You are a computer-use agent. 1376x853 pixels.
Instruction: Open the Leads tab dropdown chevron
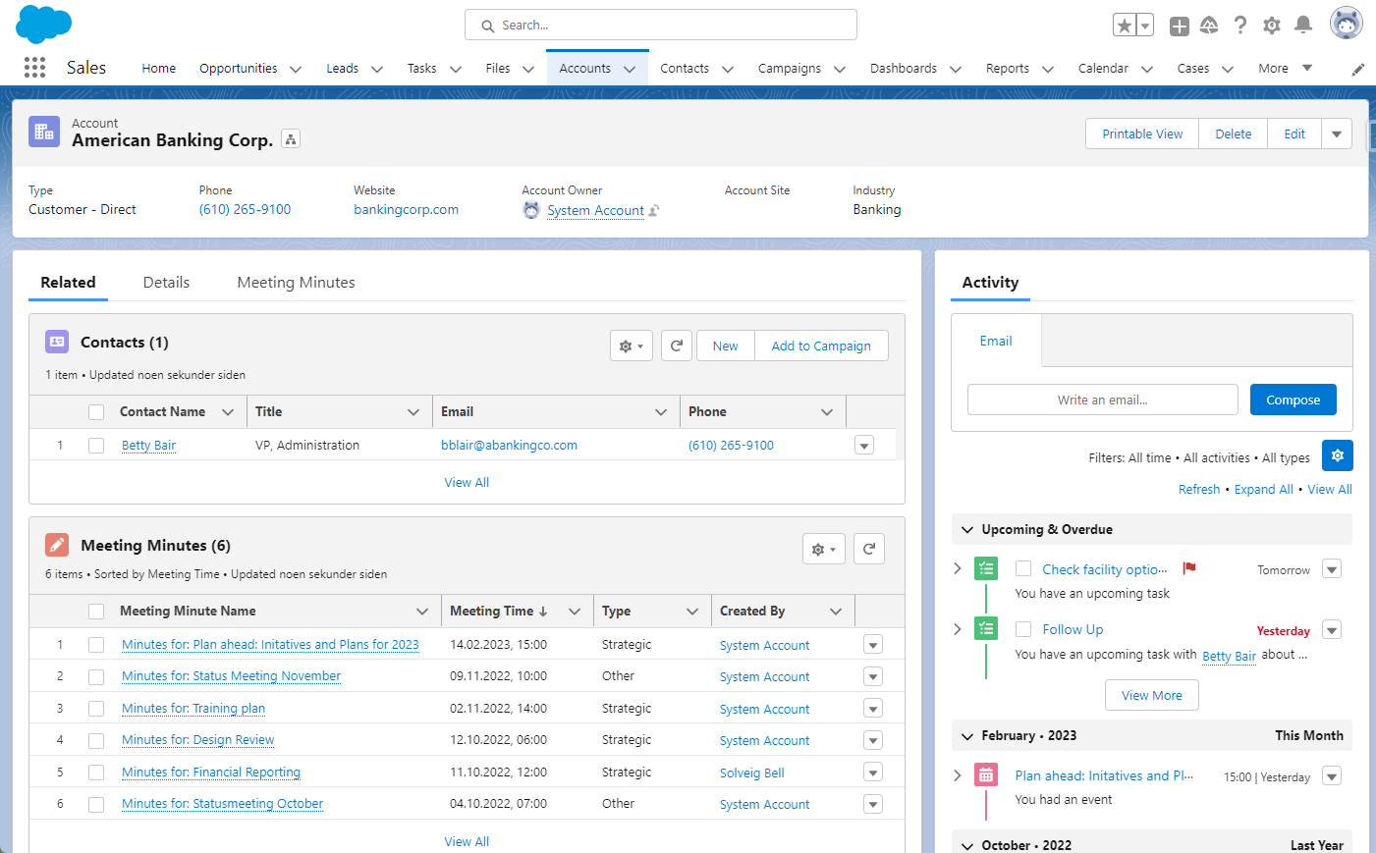pos(377,69)
